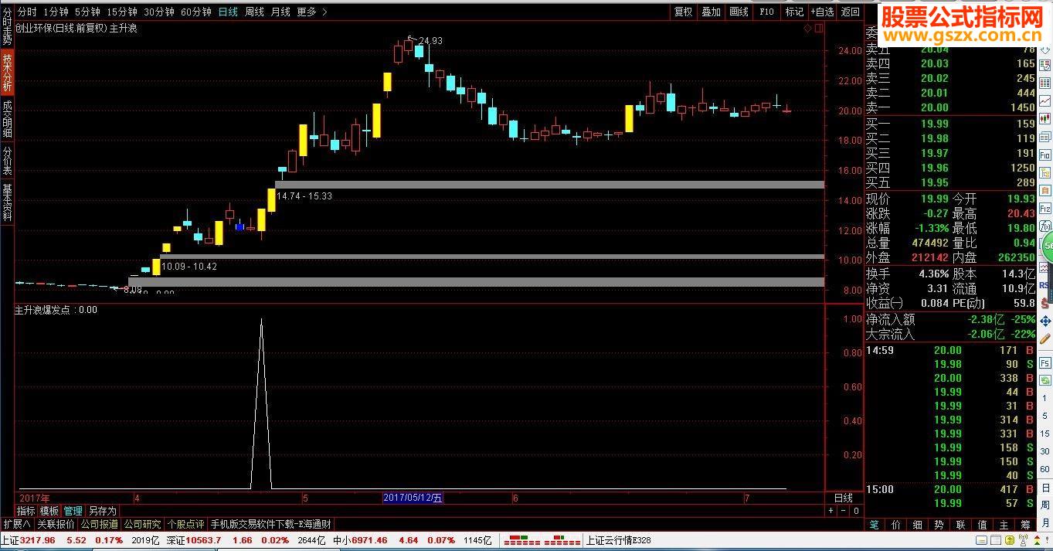
Task: Click 上证 index value 3217.96
Action: coord(38,540)
